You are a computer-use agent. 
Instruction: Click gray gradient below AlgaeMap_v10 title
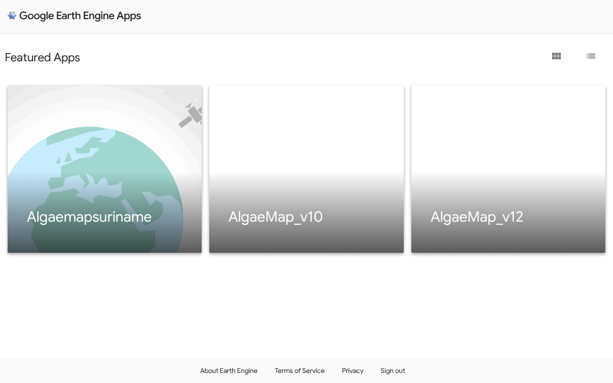(x=306, y=239)
